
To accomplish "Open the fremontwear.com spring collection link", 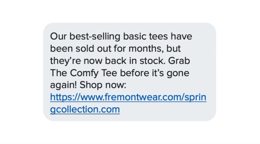I will [128, 103].
